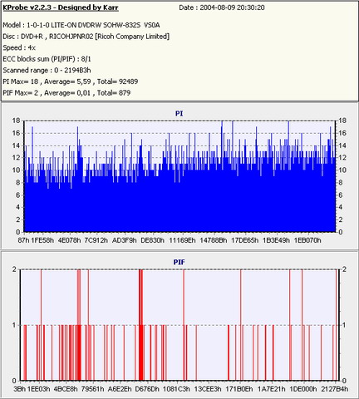Click the 2127B4h label on PIF axis

coord(335,389)
